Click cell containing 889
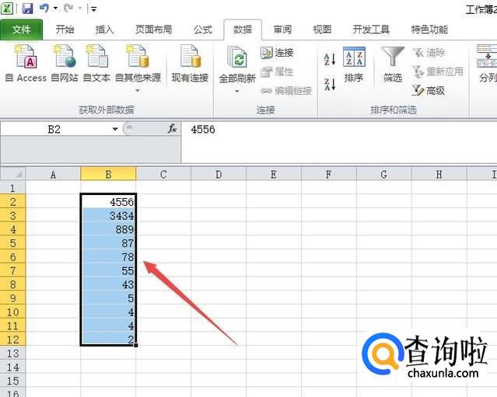The image size is (497, 397). point(108,229)
